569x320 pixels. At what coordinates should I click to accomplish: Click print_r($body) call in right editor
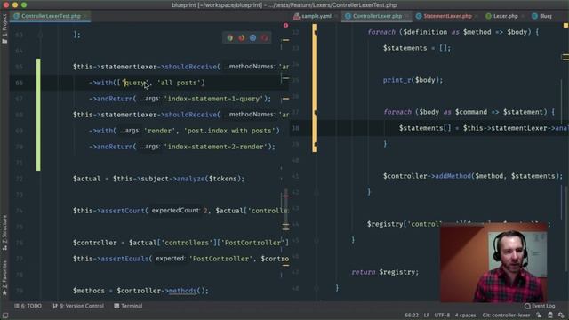tap(413, 80)
